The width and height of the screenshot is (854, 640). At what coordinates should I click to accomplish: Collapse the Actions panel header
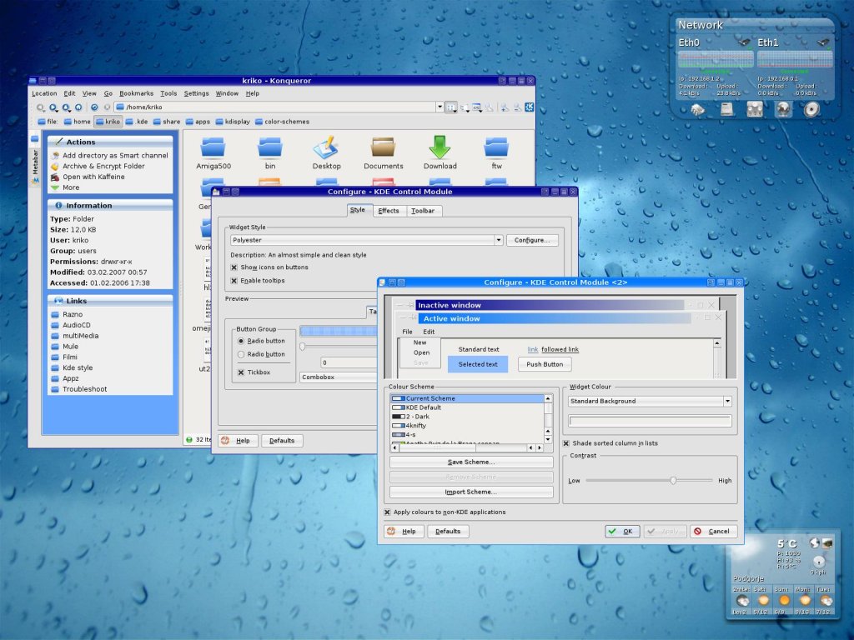pyautogui.click(x=110, y=142)
